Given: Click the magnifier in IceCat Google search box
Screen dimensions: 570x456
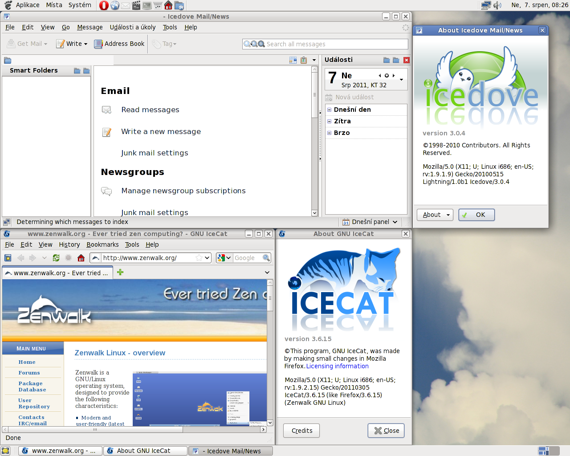Looking at the screenshot, I should pyautogui.click(x=266, y=258).
